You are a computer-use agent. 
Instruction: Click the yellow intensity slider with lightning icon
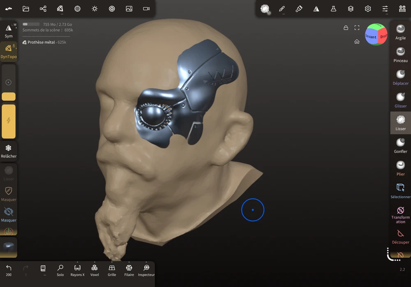click(x=9, y=121)
